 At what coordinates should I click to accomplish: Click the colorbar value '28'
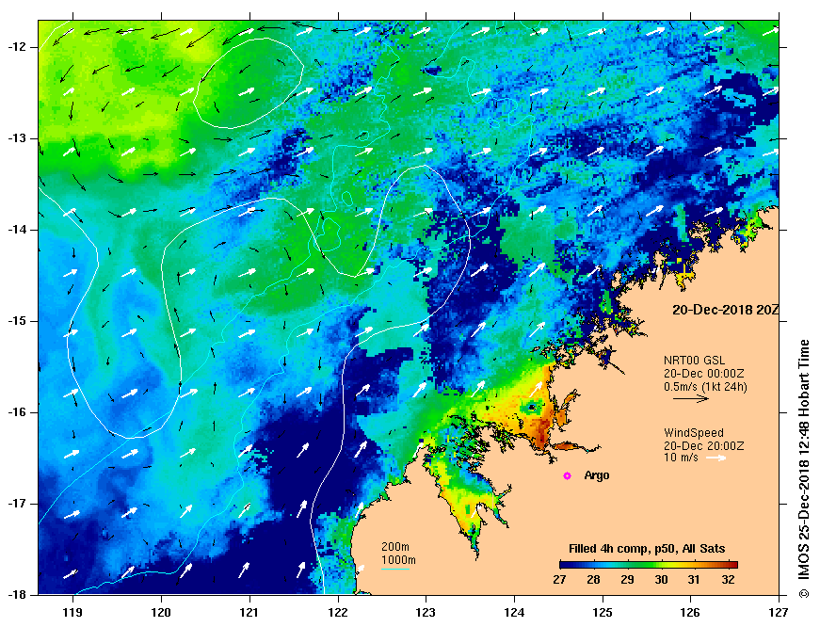click(x=593, y=579)
